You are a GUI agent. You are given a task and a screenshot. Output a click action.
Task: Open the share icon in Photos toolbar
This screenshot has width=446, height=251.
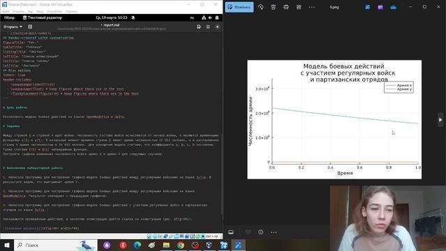coord(299,7)
